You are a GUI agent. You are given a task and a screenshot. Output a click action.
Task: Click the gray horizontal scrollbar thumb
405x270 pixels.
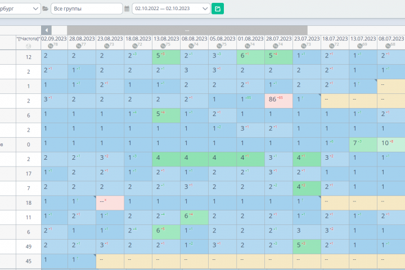coord(187,30)
